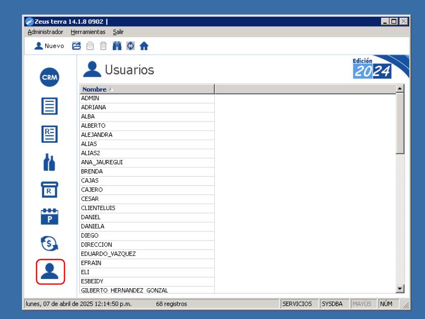The width and height of the screenshot is (425, 319).
Task: Open the dollar exchange sidebar icon
Action: [50, 244]
